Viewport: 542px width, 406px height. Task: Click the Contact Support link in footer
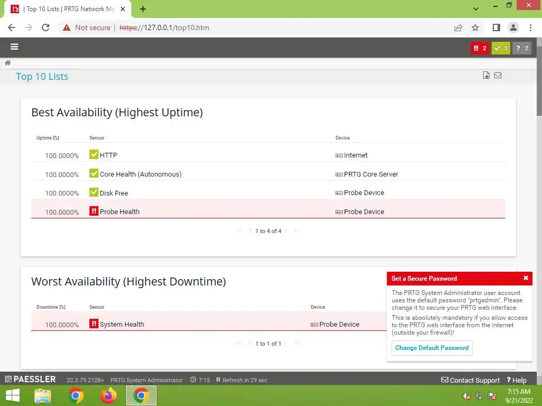[x=471, y=380]
